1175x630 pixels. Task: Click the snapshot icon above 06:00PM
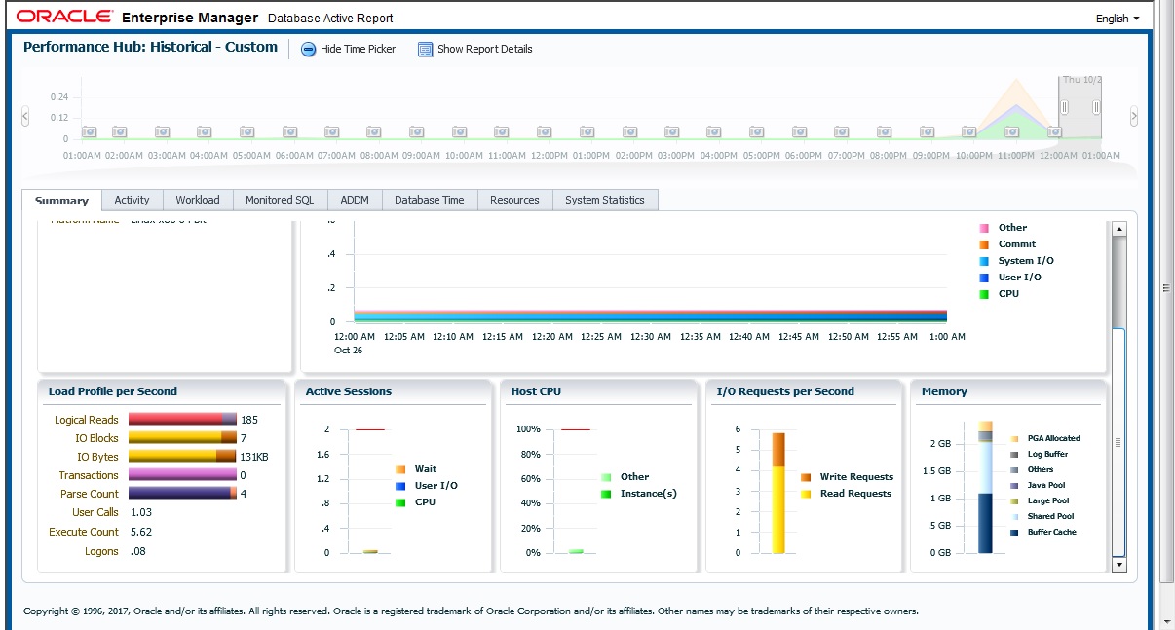pos(798,131)
